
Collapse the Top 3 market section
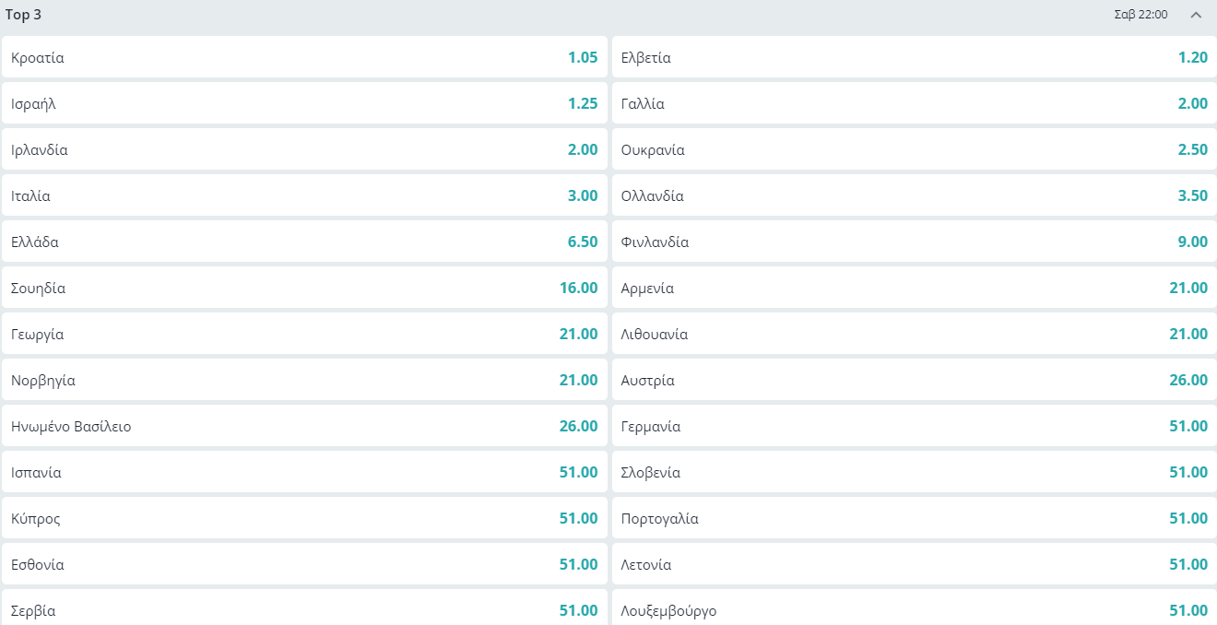(1196, 15)
